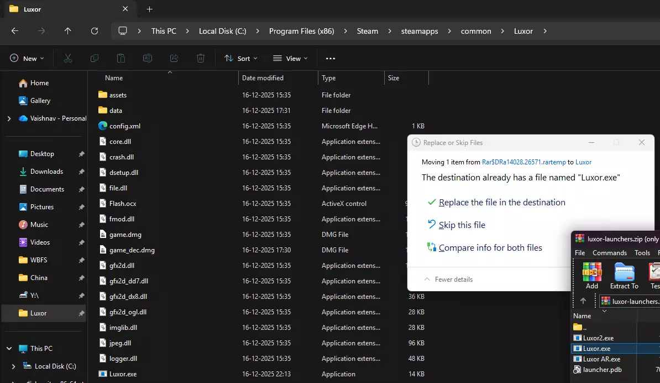Select Luxor AR.exe in the archive list

(601, 359)
